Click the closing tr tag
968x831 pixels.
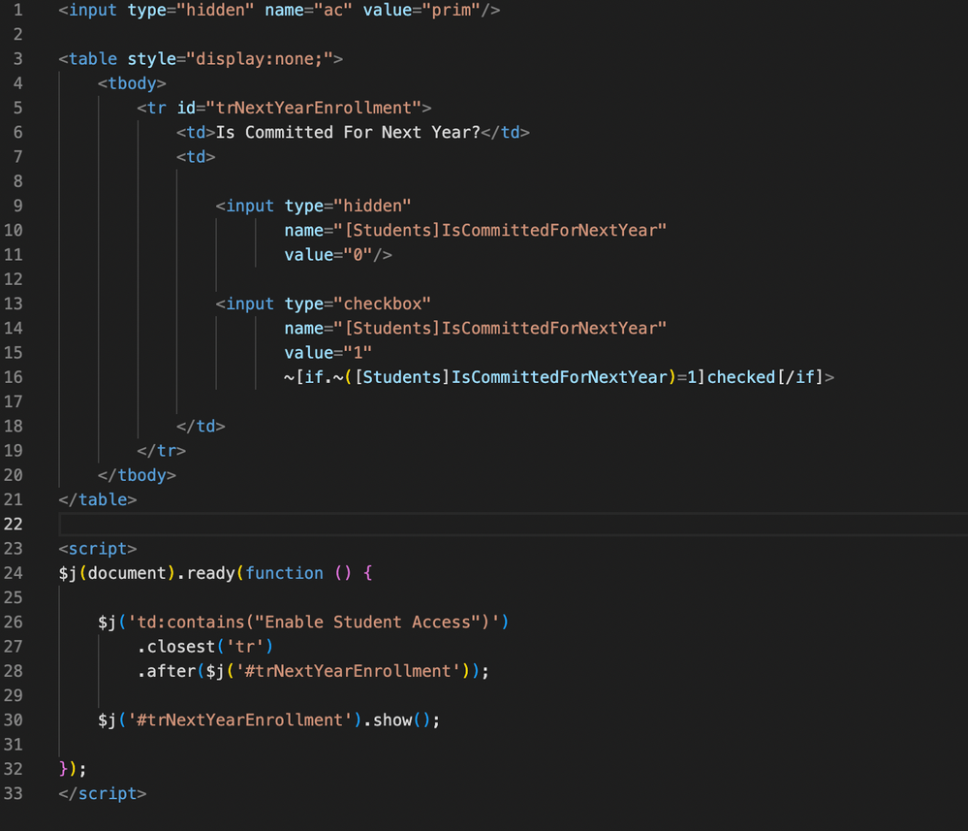(161, 451)
